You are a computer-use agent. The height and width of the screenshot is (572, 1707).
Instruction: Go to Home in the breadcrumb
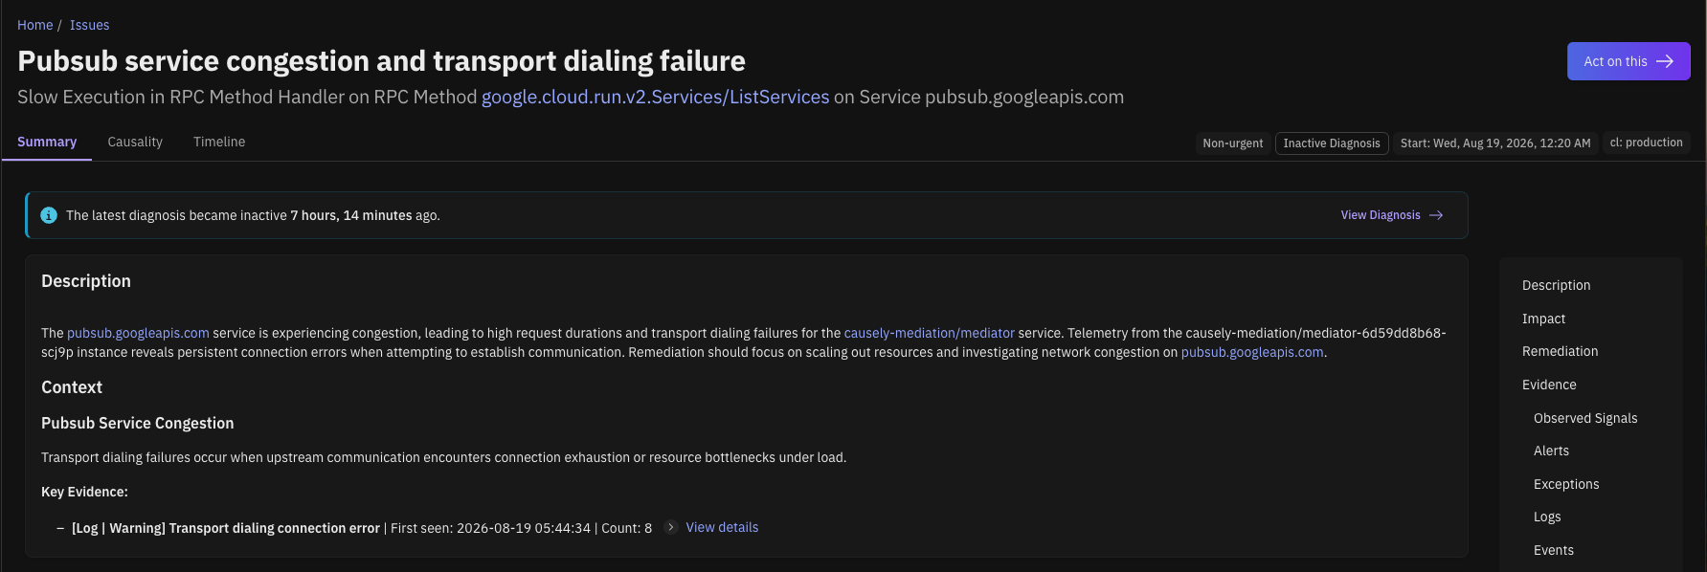35,25
